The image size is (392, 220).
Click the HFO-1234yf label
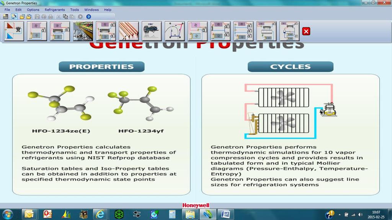(141, 131)
